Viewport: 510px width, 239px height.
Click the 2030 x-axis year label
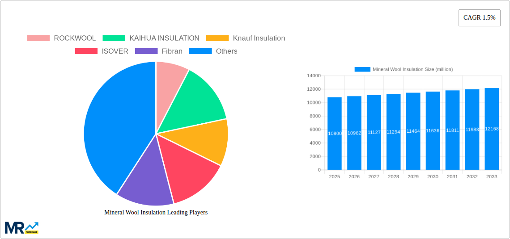433,176
